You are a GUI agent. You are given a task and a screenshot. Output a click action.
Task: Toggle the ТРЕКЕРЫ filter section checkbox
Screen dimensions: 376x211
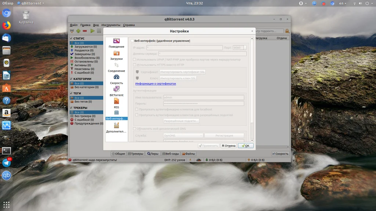71,108
